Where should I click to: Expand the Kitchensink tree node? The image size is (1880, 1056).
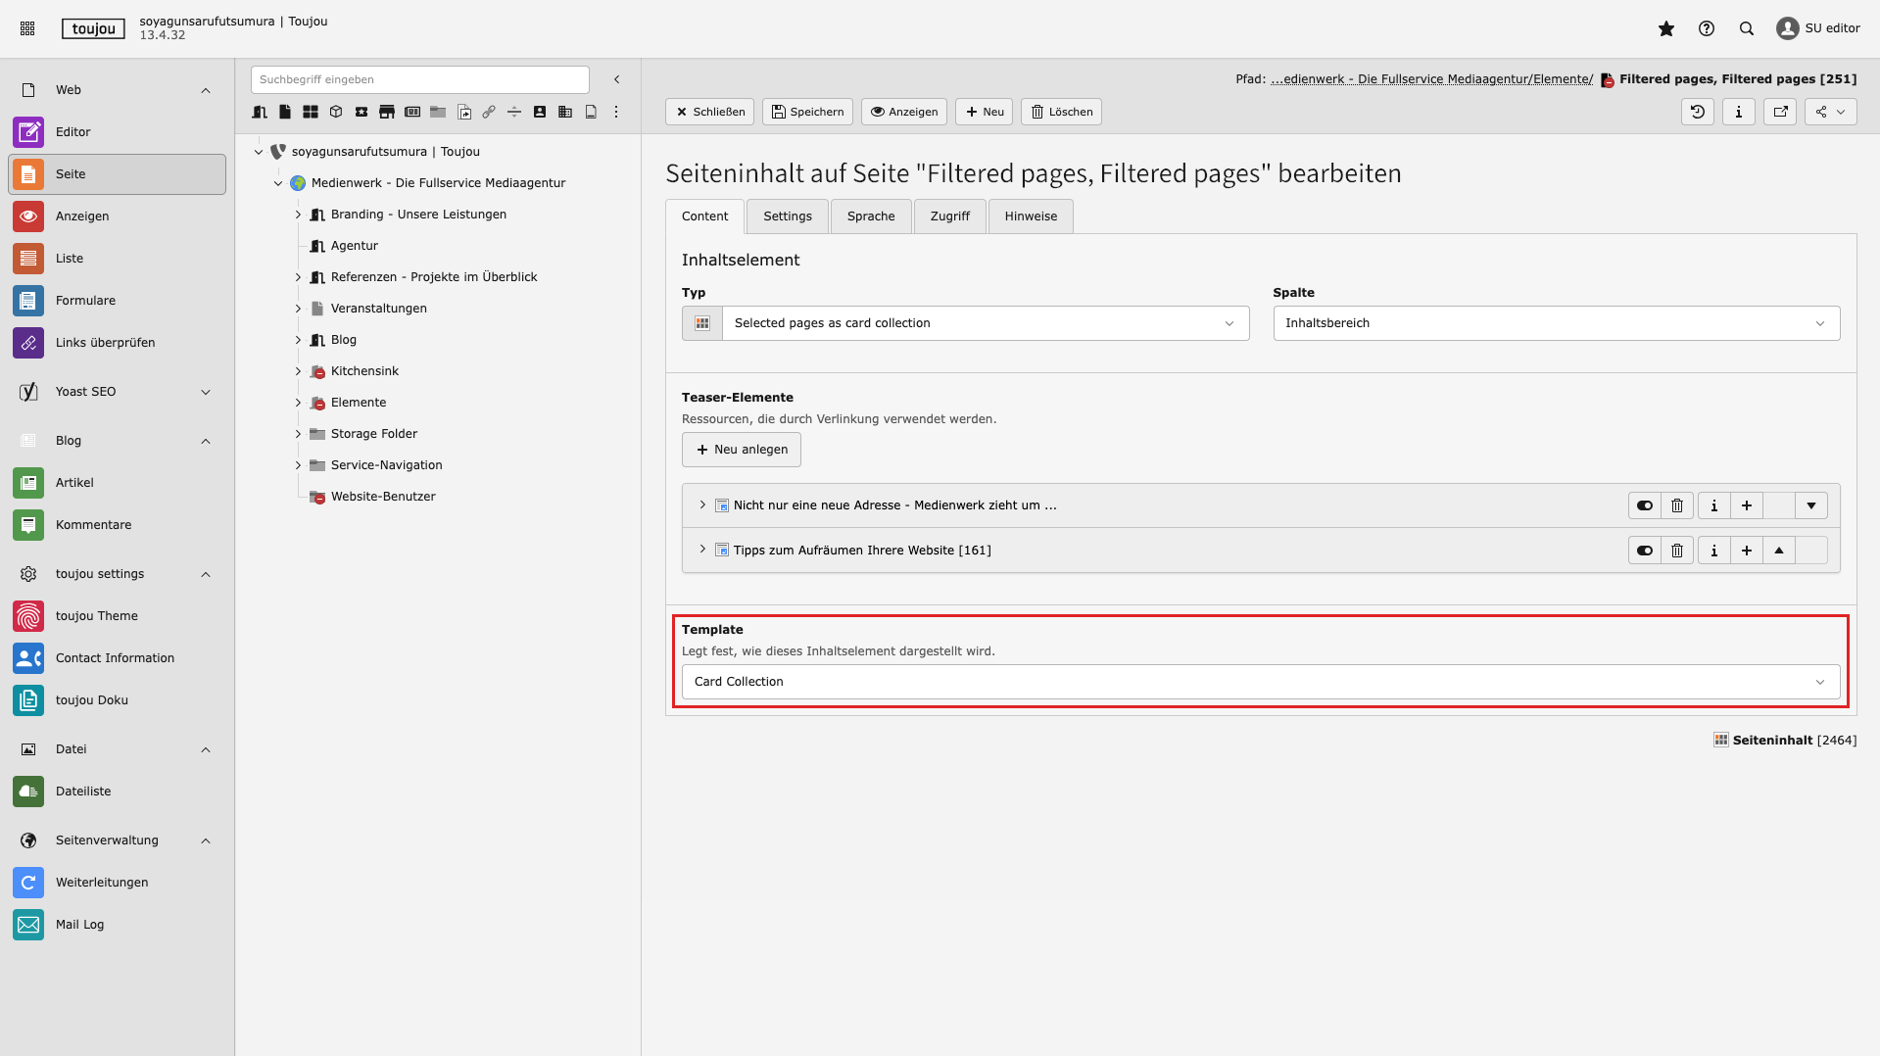[x=298, y=371]
